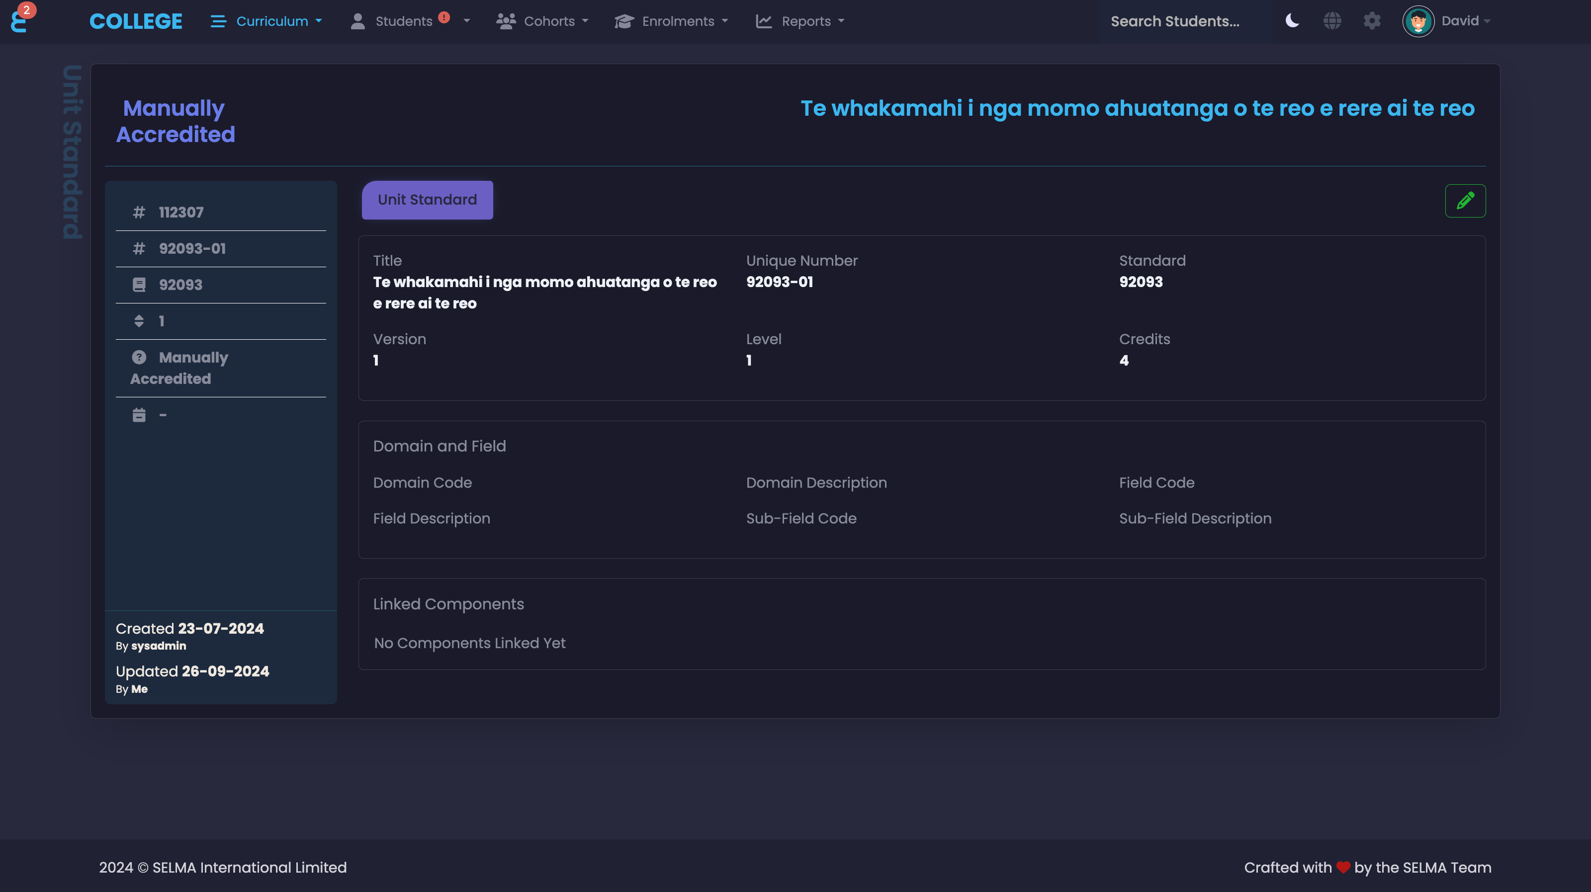Click the green pencil edit icon
The height and width of the screenshot is (892, 1591).
pyautogui.click(x=1465, y=201)
